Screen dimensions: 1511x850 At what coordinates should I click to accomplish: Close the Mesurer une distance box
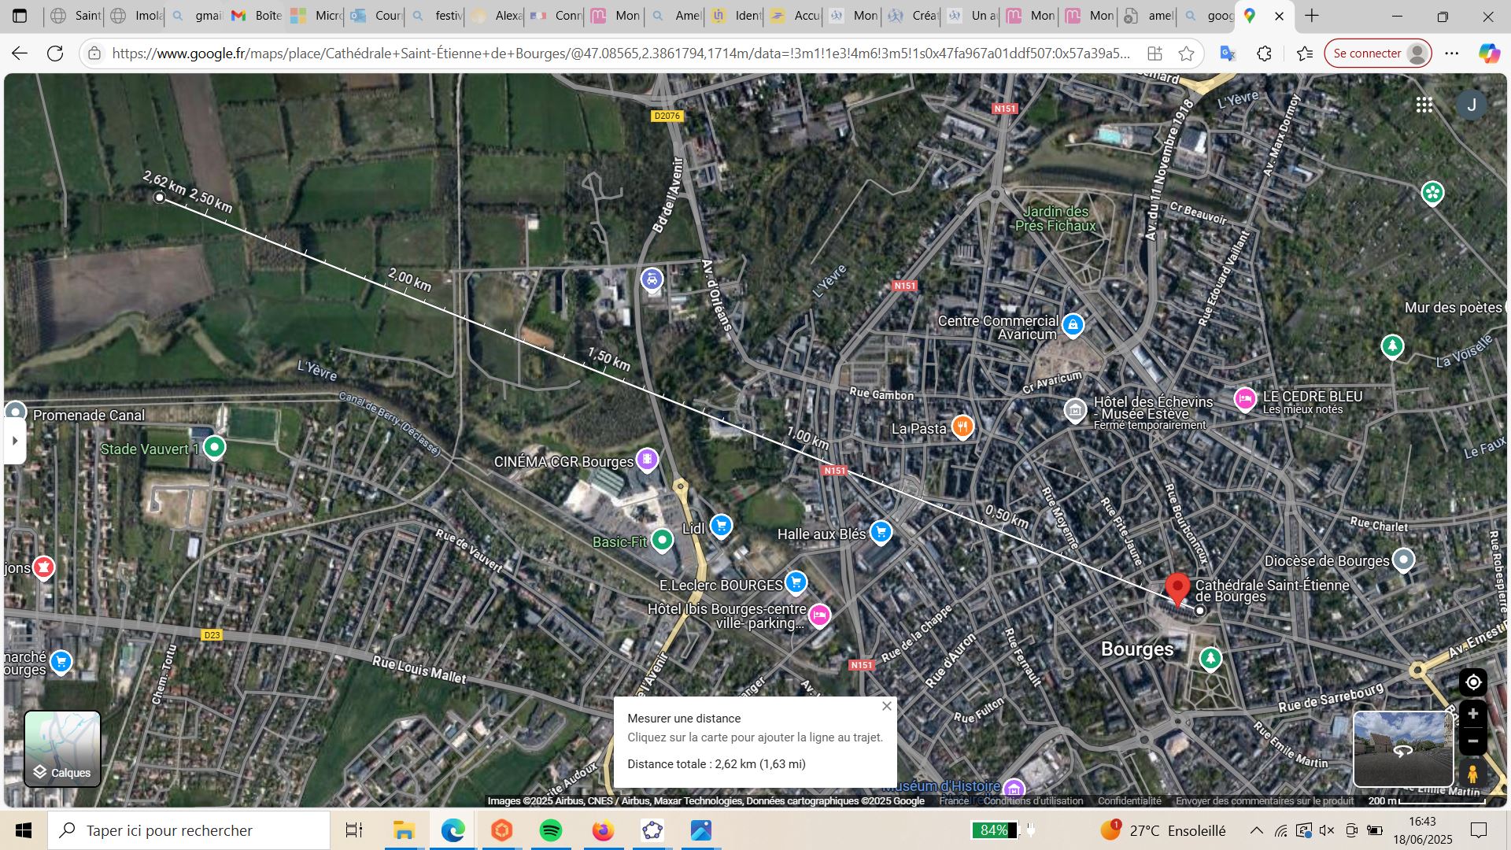(x=887, y=706)
